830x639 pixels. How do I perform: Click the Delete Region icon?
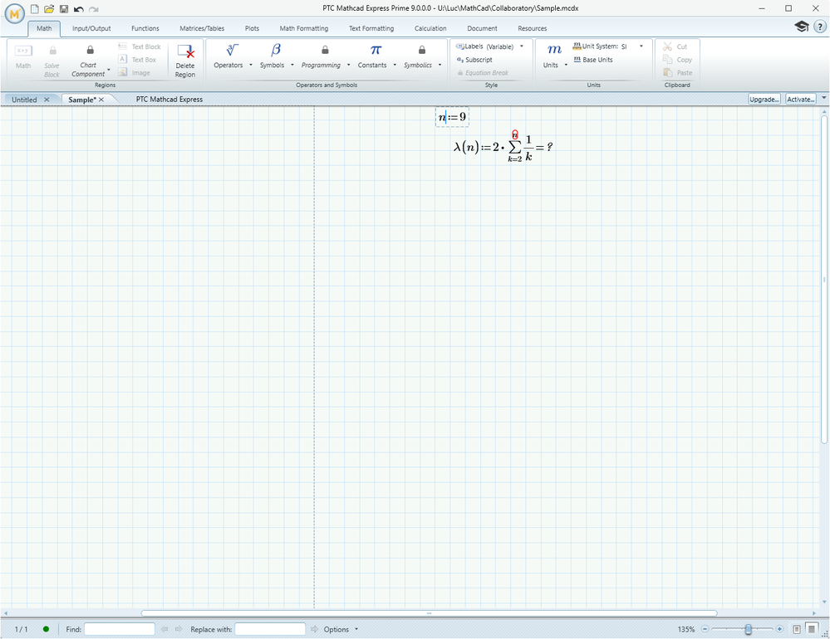tap(185, 53)
